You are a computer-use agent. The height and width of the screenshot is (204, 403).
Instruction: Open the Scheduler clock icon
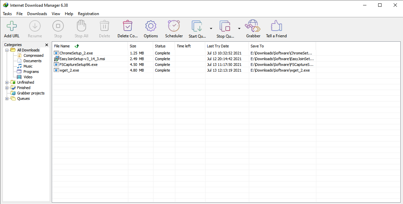tap(174, 26)
